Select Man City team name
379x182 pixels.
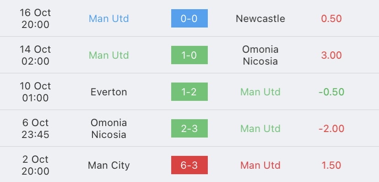tap(109, 165)
